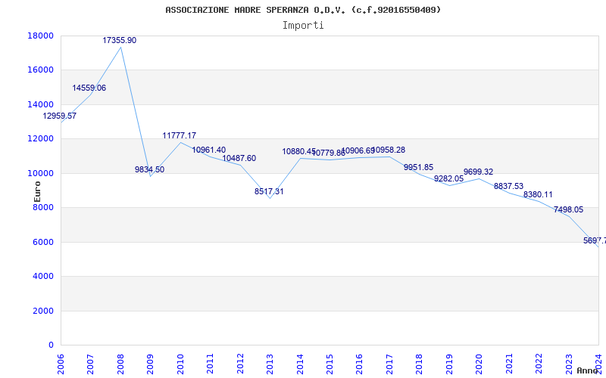The height and width of the screenshot is (378, 606).
Task: Click the y-axis value 14000
Action: [41, 104]
